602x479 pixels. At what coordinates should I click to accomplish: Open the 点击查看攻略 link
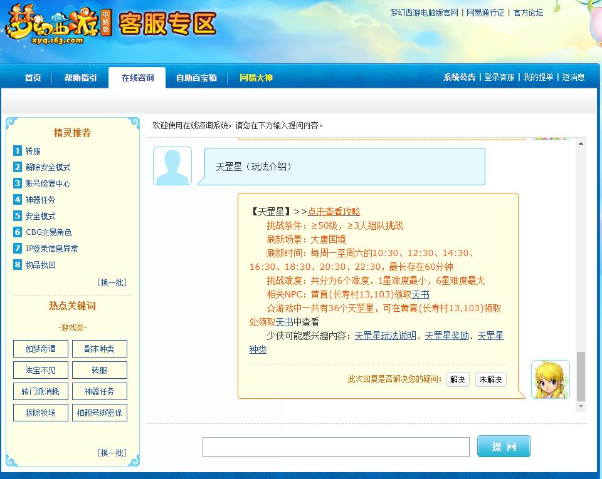point(334,212)
